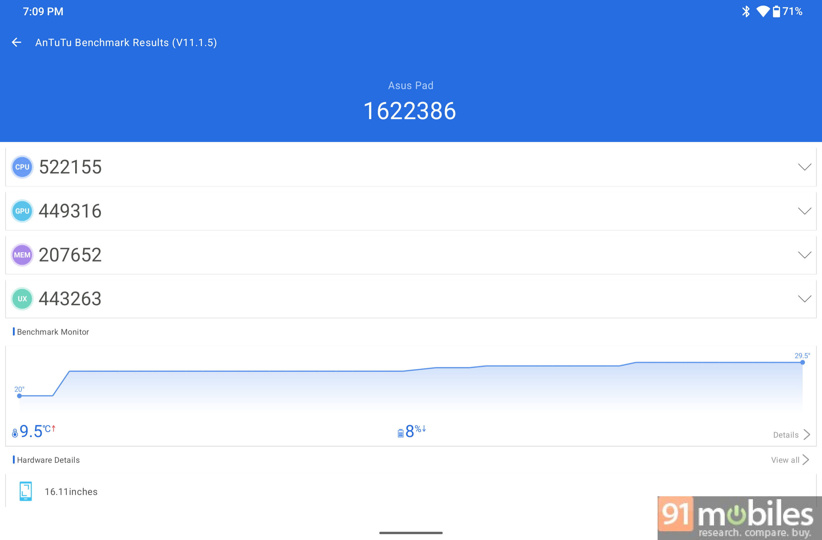Tap the Bluetooth status bar icon
This screenshot has width=822, height=540.
(x=746, y=11)
